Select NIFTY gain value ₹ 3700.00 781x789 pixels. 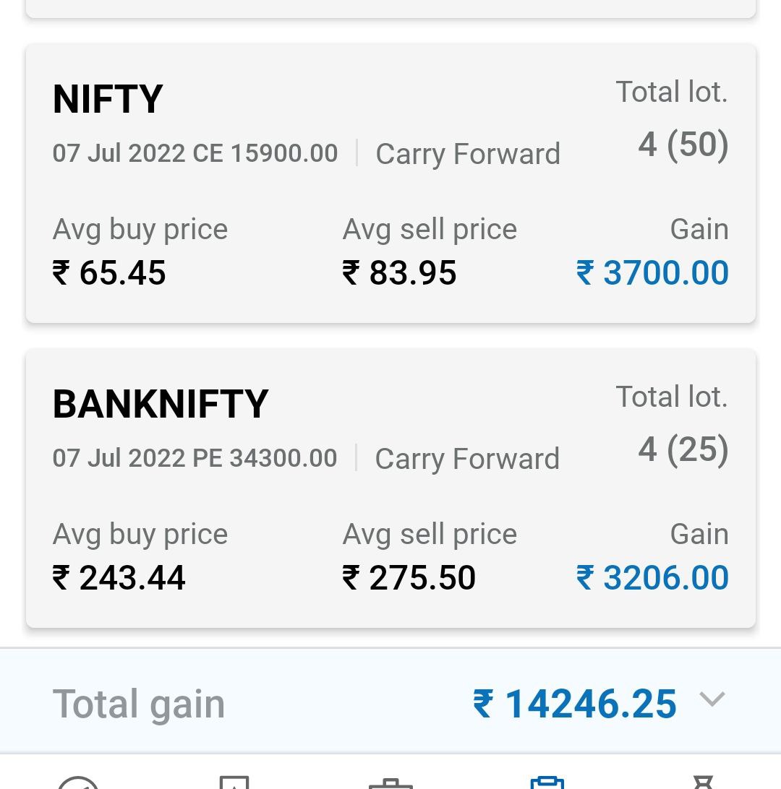pos(652,273)
